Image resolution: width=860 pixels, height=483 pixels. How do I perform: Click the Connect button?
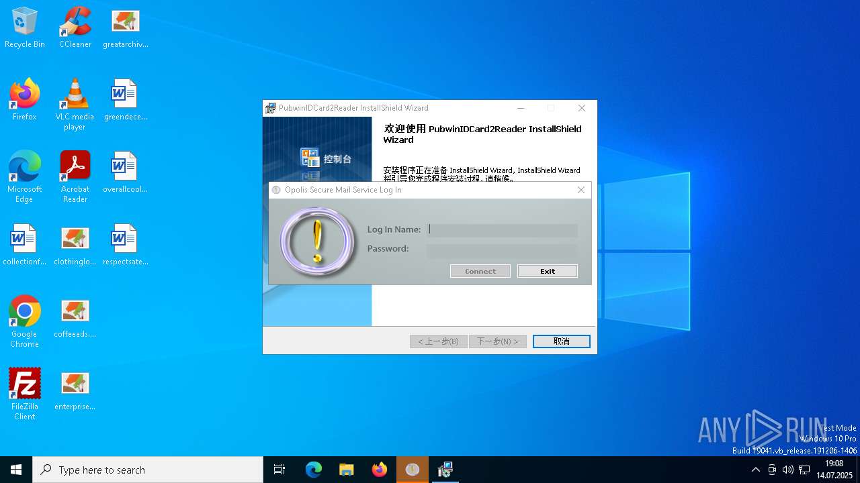coord(480,271)
